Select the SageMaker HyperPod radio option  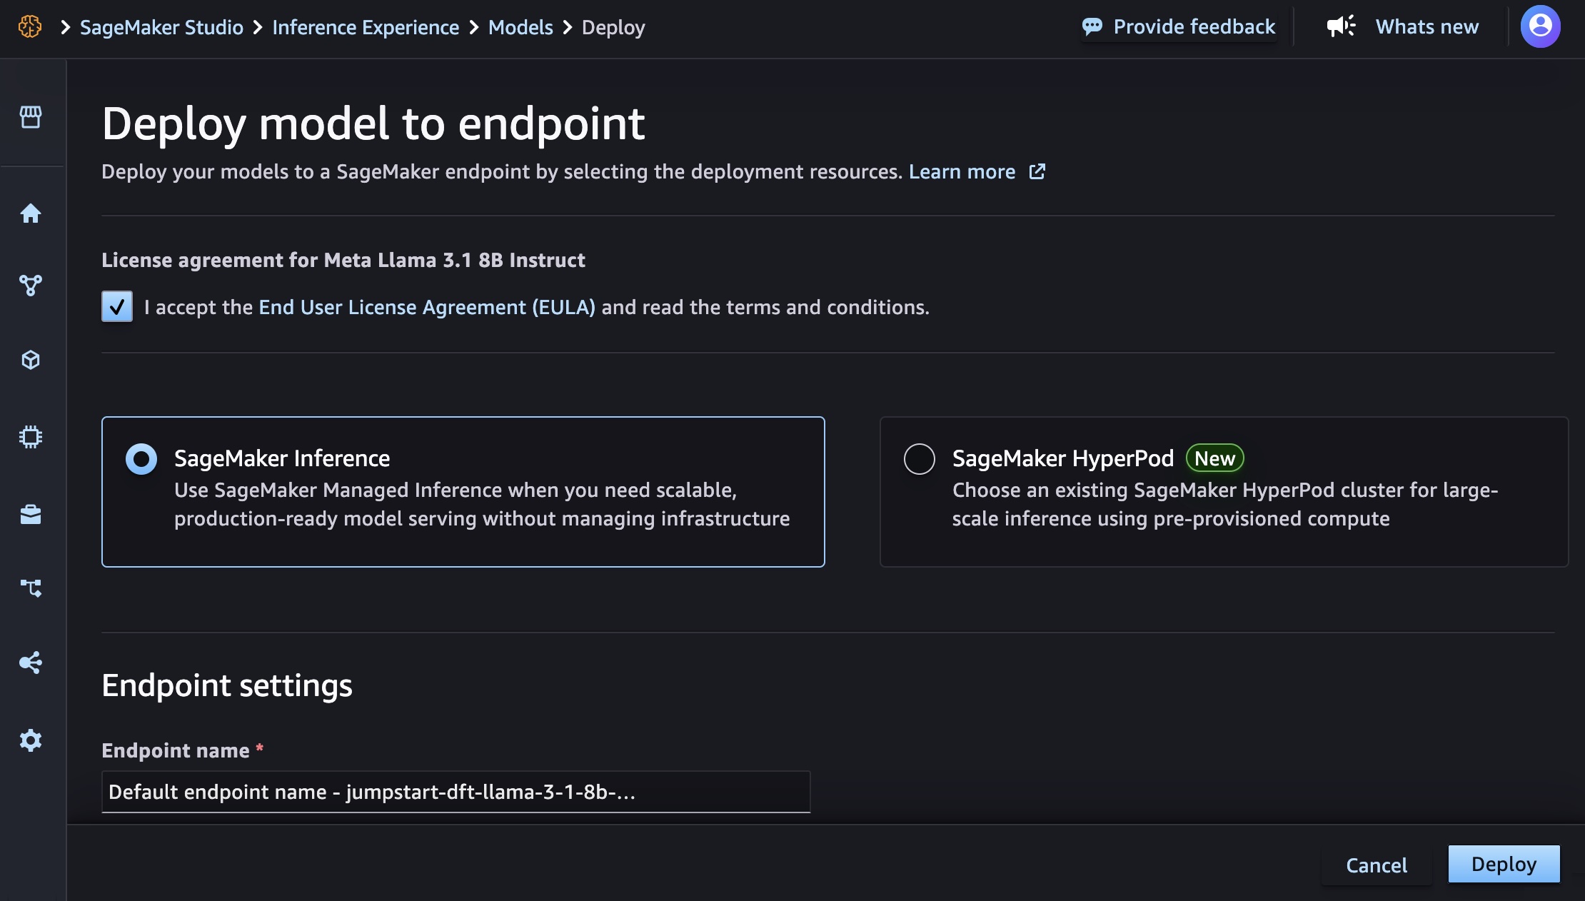point(919,459)
